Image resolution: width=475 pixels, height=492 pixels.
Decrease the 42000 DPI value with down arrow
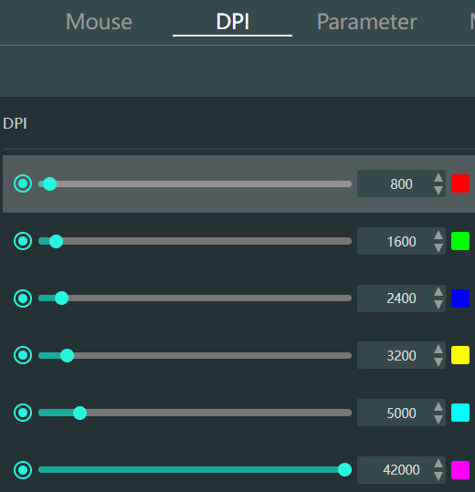click(x=438, y=476)
